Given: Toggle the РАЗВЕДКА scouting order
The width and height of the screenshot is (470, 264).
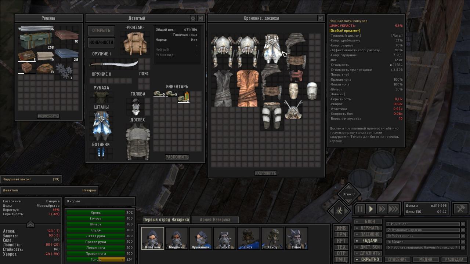Looking at the screenshot, I should coord(454,260).
